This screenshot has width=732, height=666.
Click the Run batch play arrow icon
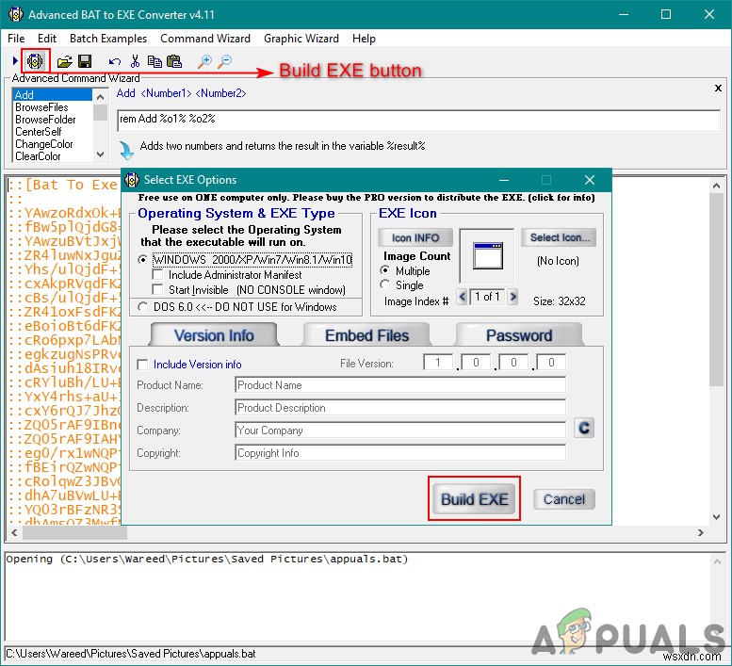pyautogui.click(x=15, y=60)
